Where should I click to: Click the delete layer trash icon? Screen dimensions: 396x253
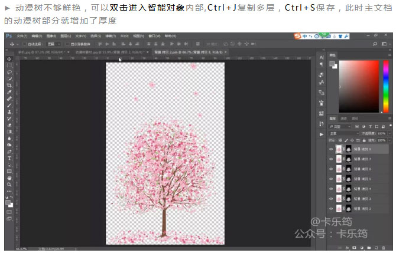(384, 248)
